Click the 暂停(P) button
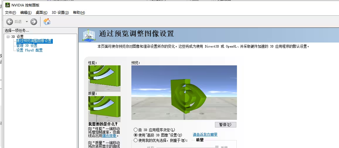The width and height of the screenshot is (339, 148). click(x=226, y=125)
